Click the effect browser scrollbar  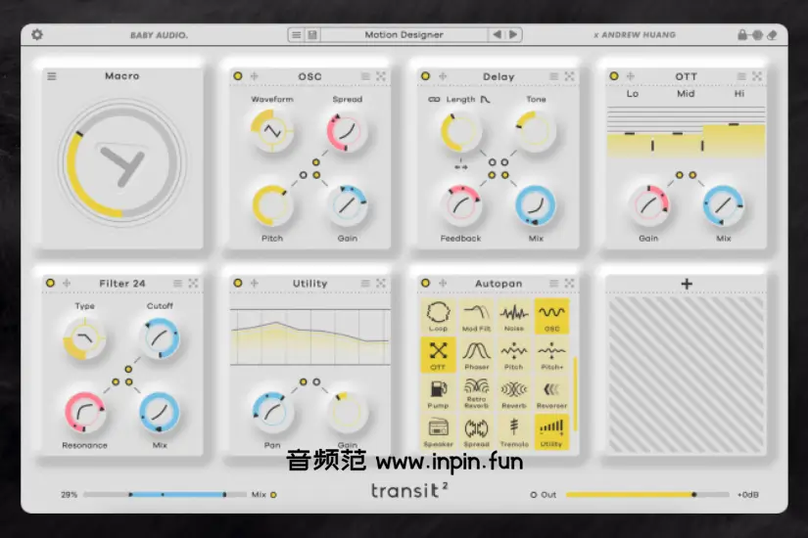click(x=575, y=394)
